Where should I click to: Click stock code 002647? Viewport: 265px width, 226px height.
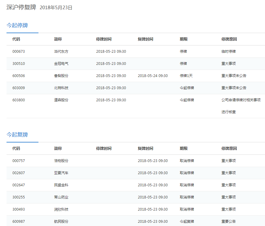click(19, 185)
